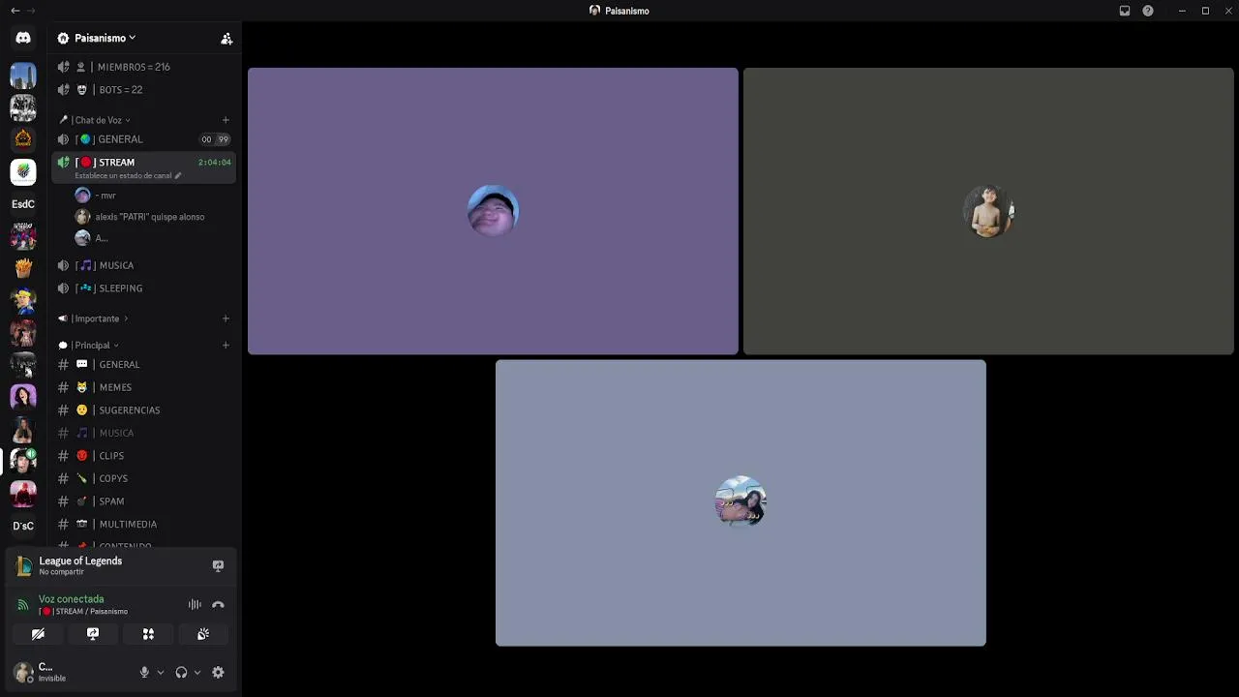Disconnect from voice with phone icon
This screenshot has height=697, width=1239.
click(218, 605)
